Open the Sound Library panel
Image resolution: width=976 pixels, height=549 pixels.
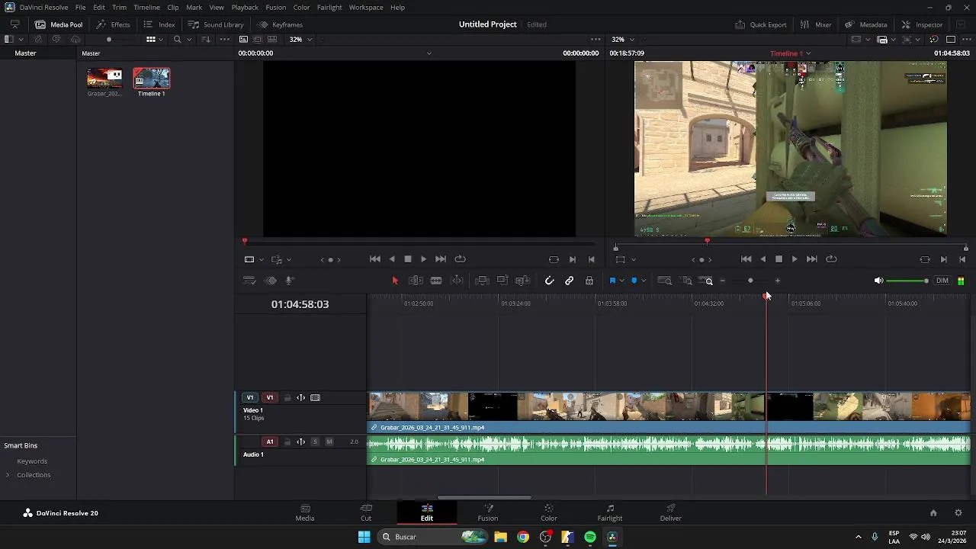coord(216,24)
